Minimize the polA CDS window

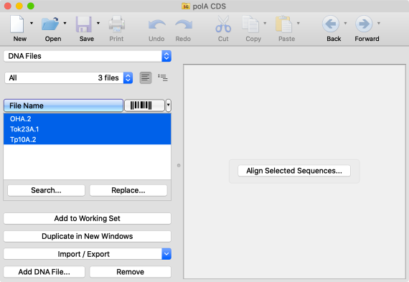[x=19, y=6]
